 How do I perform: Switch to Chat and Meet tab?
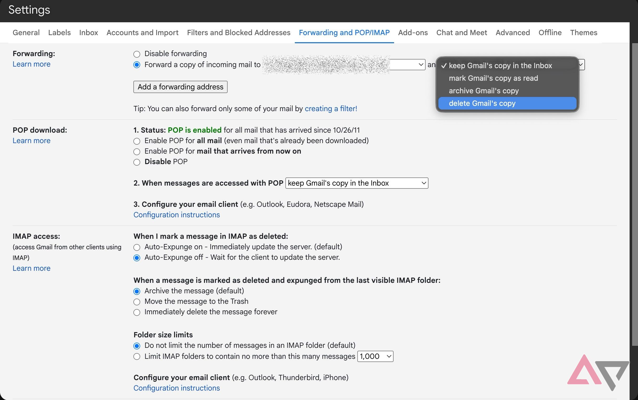tap(462, 33)
